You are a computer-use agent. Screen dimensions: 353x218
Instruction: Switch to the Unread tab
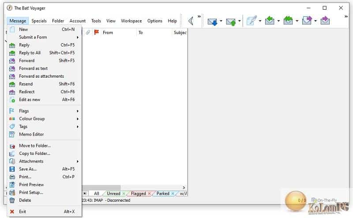113,193
